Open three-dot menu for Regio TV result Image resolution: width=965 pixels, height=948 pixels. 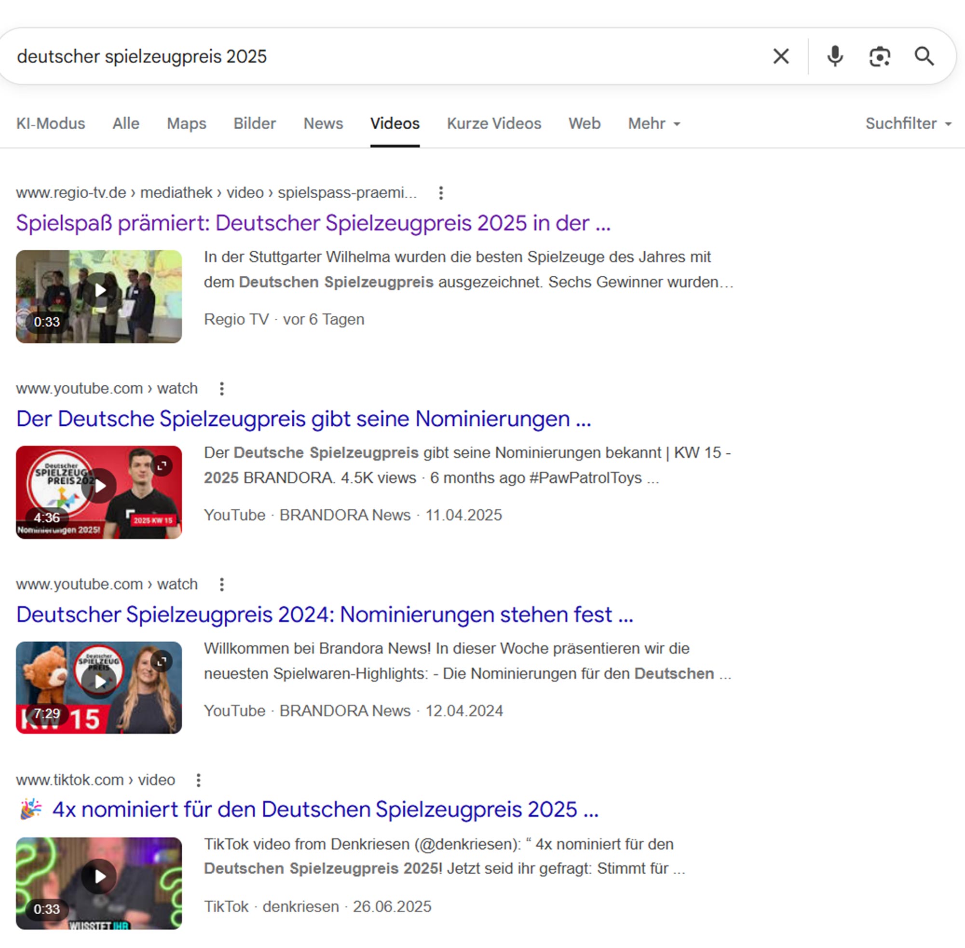click(441, 193)
